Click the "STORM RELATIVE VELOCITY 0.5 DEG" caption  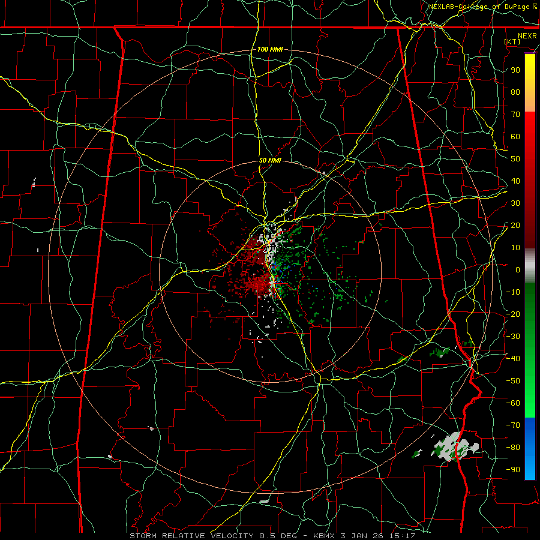click(x=213, y=536)
